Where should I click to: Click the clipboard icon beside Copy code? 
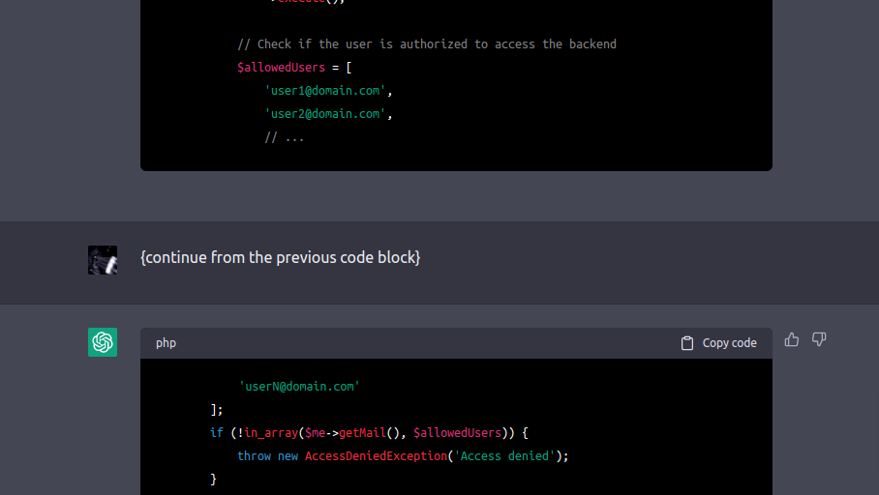pos(687,342)
